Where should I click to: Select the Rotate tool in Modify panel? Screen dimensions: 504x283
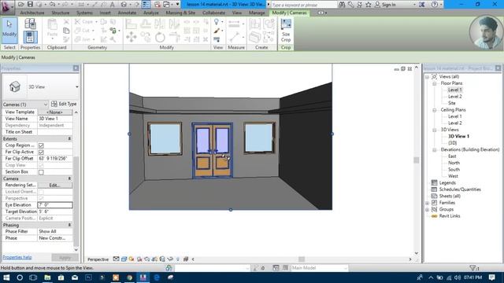click(x=160, y=37)
